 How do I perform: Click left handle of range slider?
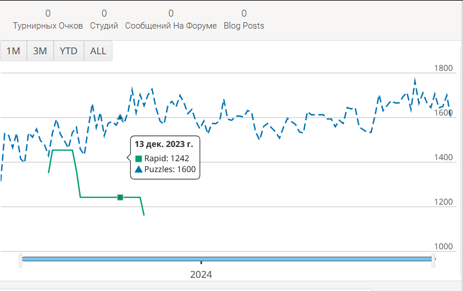(21, 260)
